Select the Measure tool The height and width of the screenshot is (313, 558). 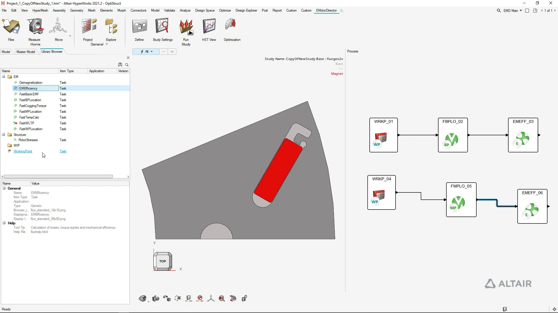35,30
